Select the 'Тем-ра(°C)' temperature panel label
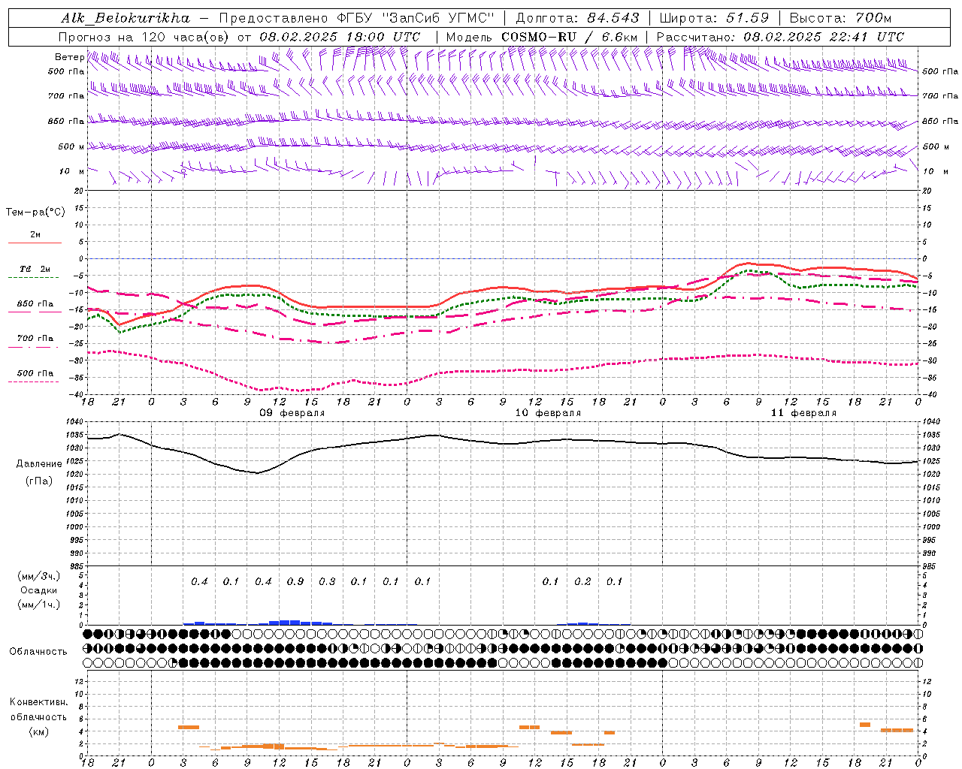This screenshot has width=962, height=769. click(x=35, y=213)
